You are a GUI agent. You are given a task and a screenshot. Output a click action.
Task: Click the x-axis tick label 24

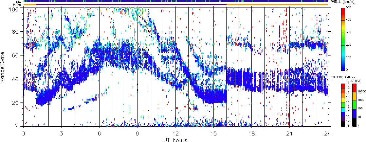tap(328, 134)
